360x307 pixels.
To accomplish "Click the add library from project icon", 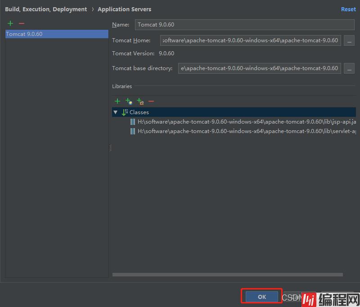I will point(140,102).
